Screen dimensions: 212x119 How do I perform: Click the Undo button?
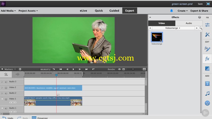[8, 118]
